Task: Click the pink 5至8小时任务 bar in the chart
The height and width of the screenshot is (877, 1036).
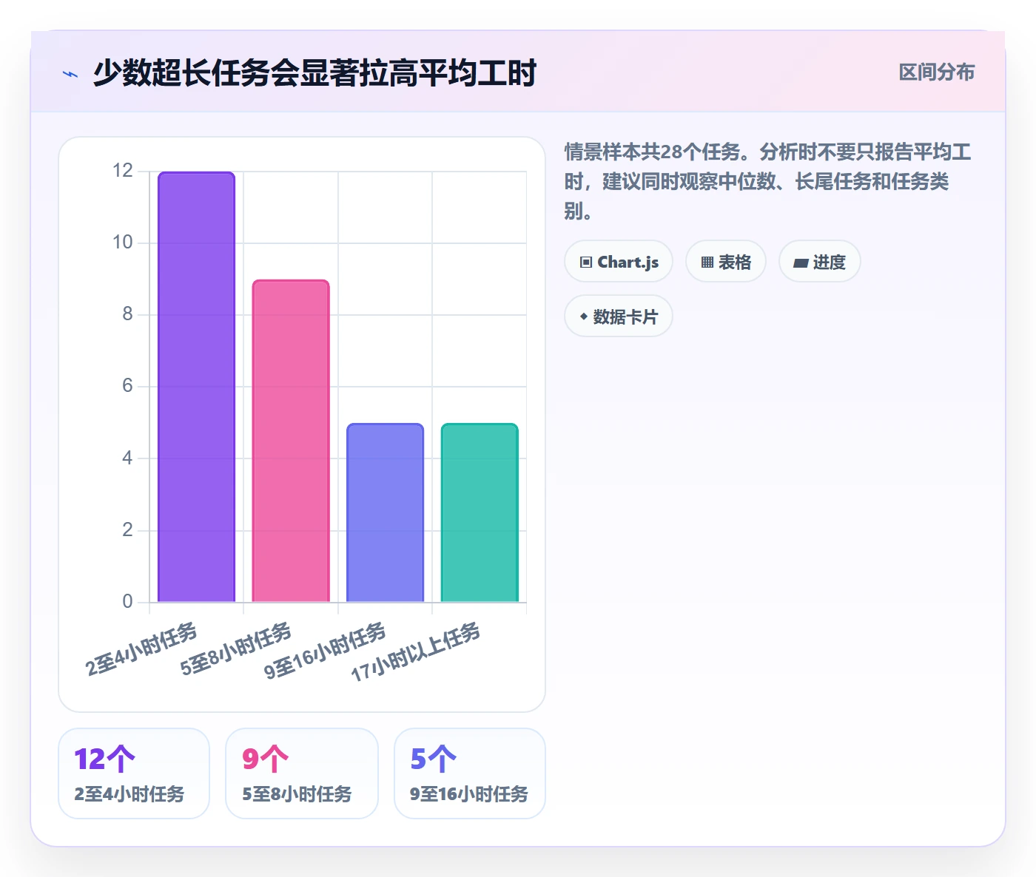Action: [291, 441]
